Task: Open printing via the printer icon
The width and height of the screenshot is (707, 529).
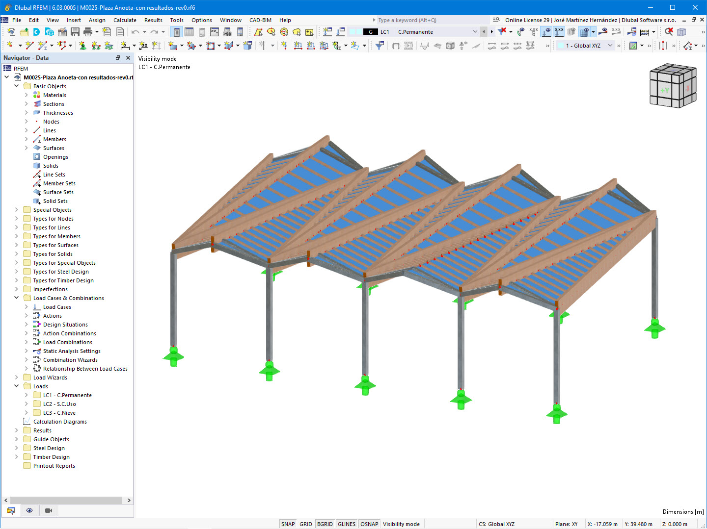Action: pos(88,31)
